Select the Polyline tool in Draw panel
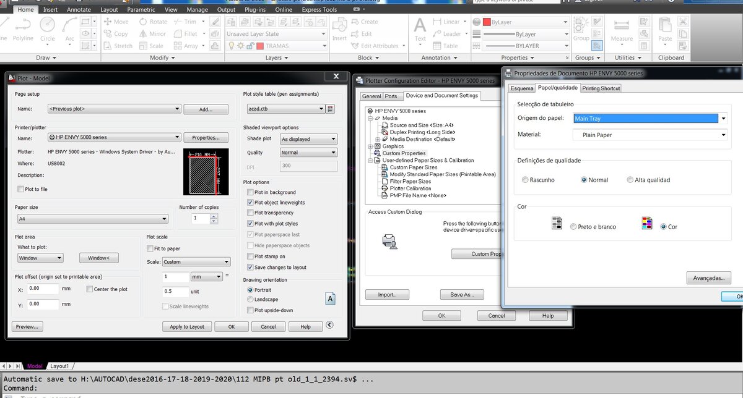The height and width of the screenshot is (398, 743). [x=23, y=28]
